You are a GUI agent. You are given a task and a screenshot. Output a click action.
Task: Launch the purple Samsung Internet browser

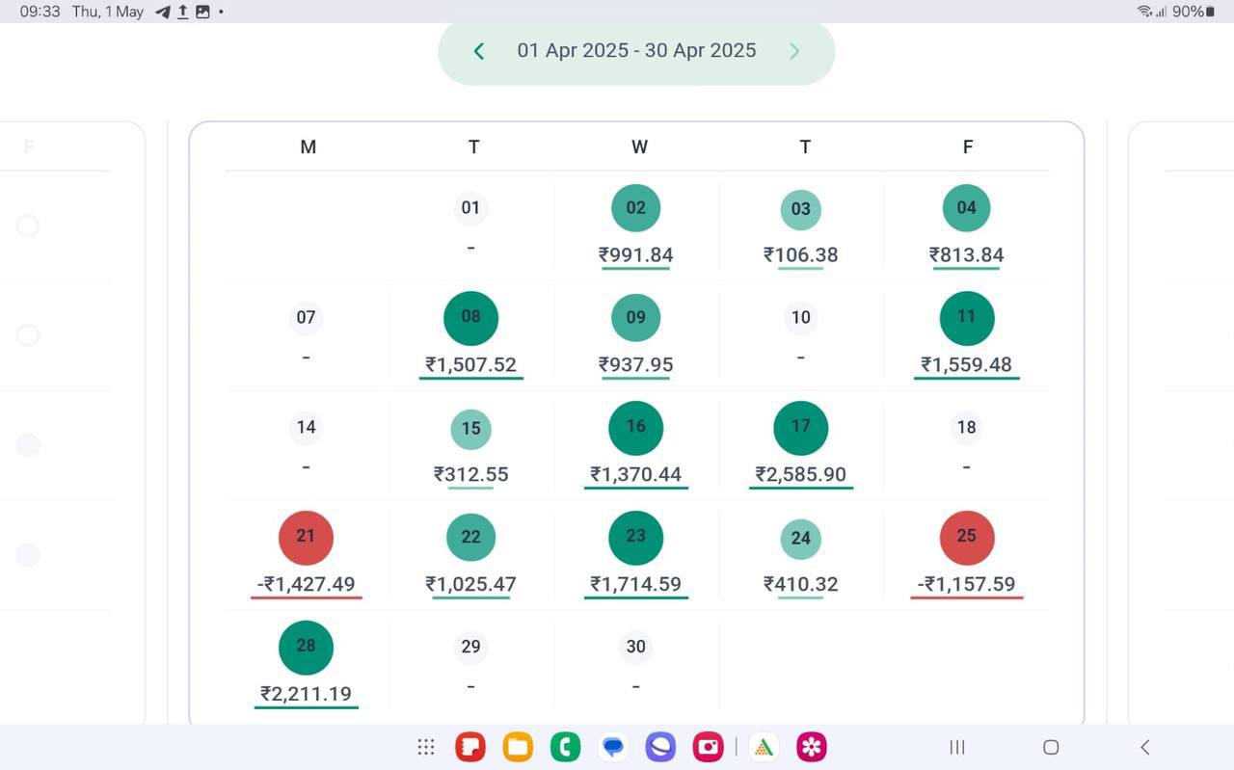click(x=660, y=747)
